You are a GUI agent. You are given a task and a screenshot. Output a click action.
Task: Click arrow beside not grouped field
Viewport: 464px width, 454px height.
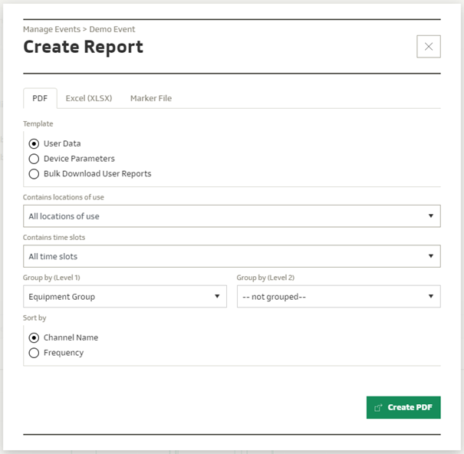pyautogui.click(x=430, y=297)
